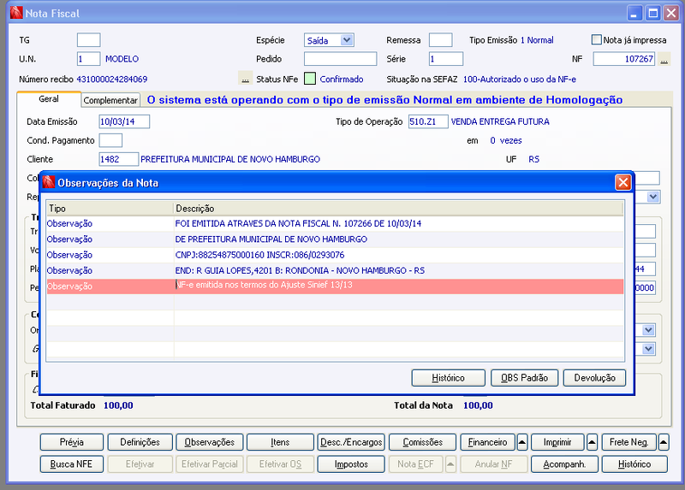The width and height of the screenshot is (685, 490).
Task: Click the Financeiro button
Action: tap(487, 442)
